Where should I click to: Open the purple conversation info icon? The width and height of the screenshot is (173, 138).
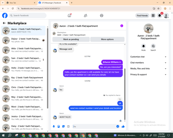122,26
